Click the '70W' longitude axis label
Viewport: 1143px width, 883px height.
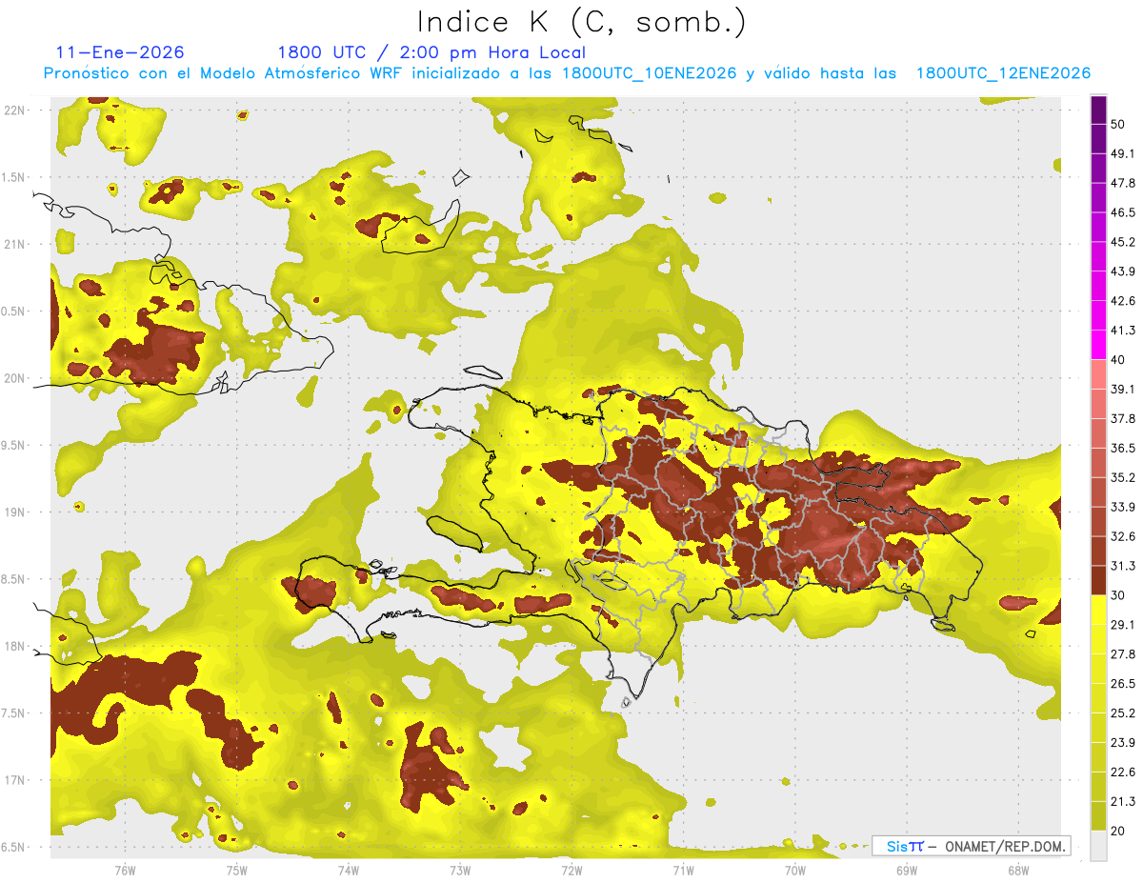coord(794,871)
